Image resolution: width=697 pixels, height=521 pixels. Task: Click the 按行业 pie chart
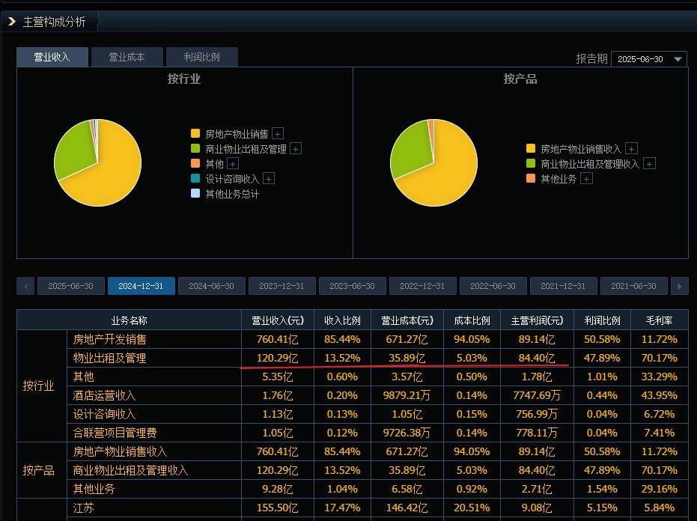pos(98,162)
